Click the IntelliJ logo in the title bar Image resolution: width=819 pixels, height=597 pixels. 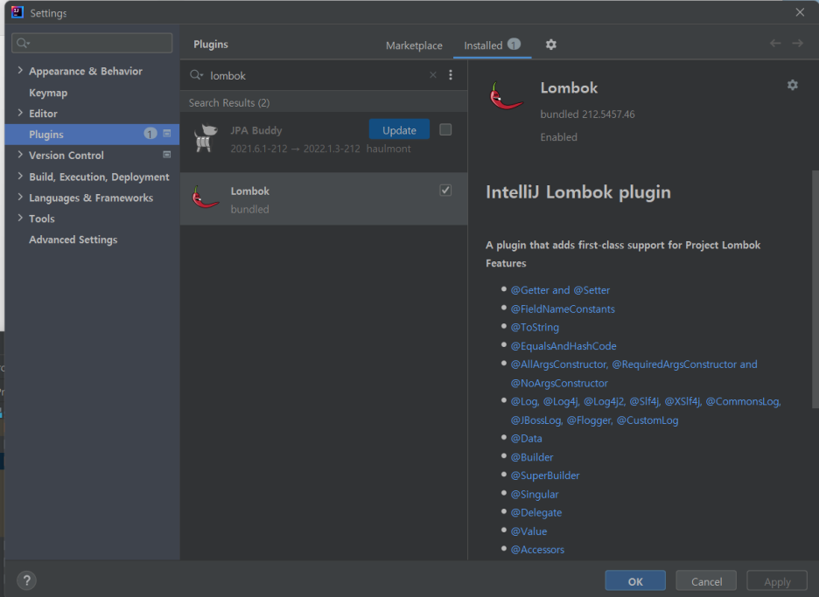[x=17, y=12]
